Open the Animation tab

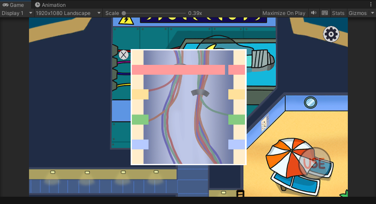coord(50,5)
